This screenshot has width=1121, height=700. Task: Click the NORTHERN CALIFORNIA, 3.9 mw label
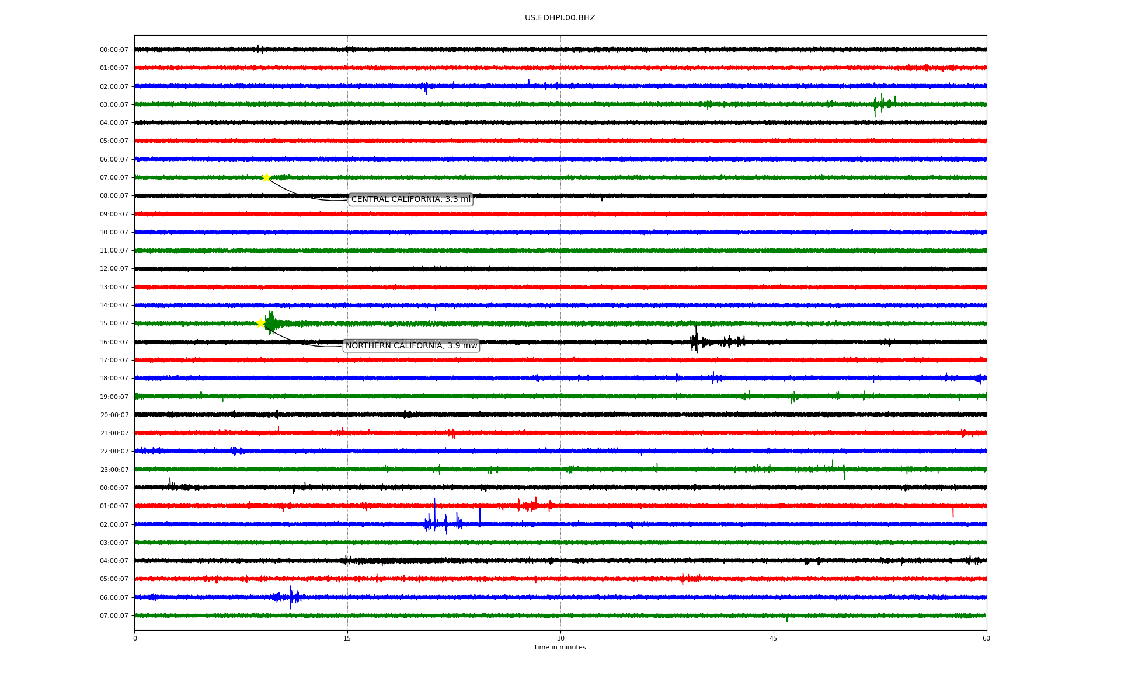[411, 346]
